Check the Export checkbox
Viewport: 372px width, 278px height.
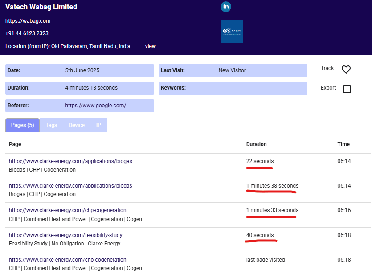347,89
